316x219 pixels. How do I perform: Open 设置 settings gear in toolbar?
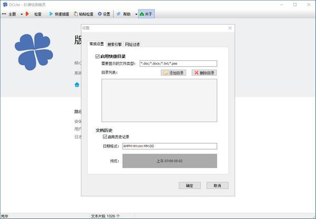click(x=104, y=14)
